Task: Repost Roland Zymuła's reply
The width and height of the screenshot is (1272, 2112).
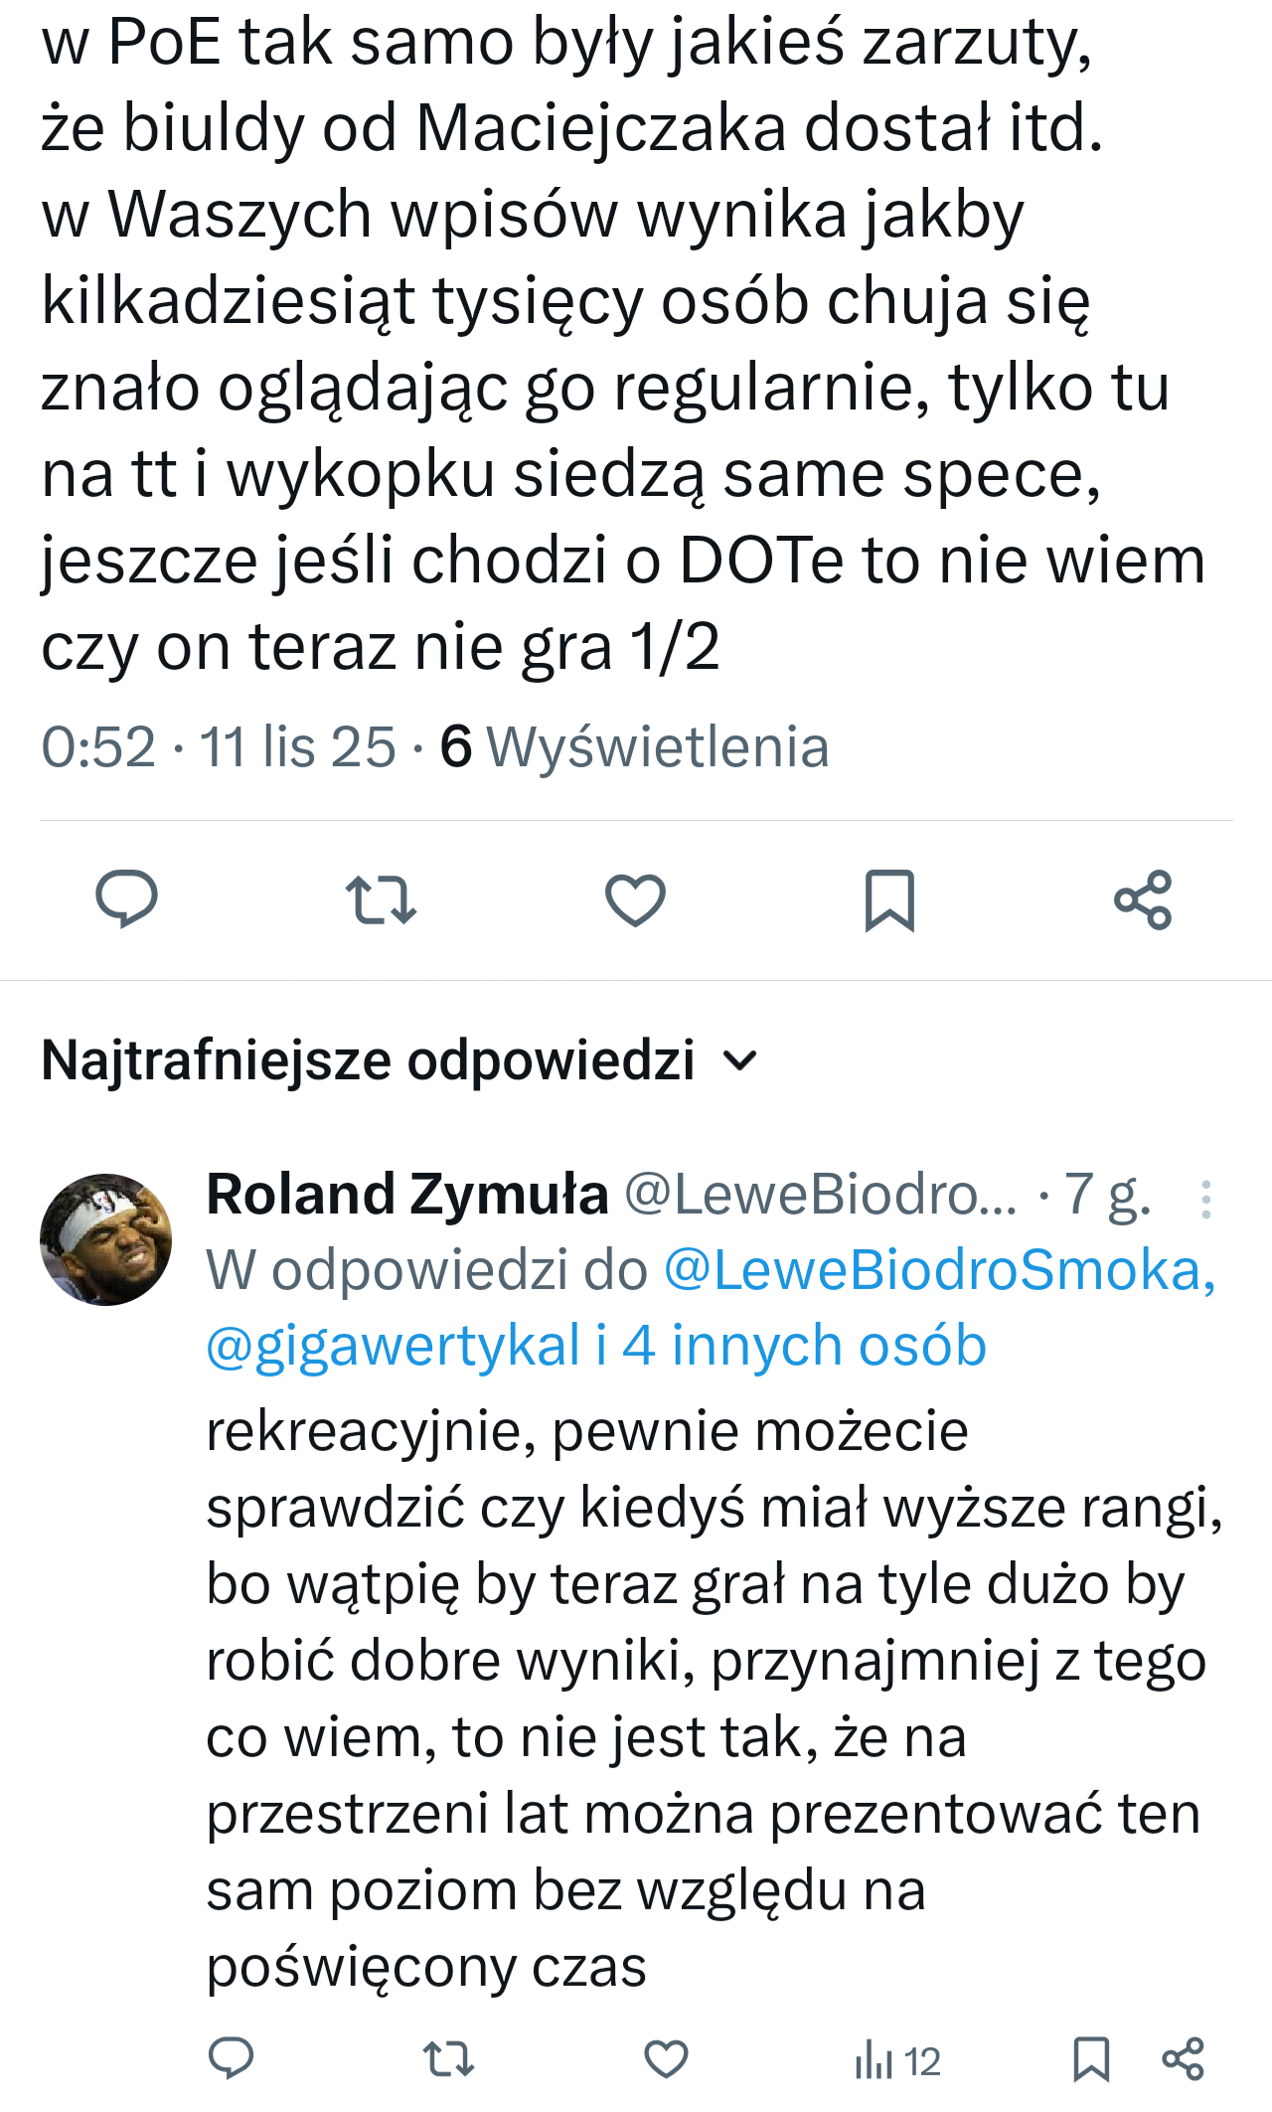Action: pyautogui.click(x=448, y=2058)
